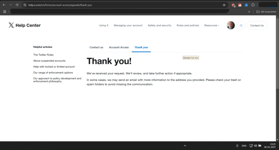The height and width of the screenshot is (150, 279).
Task: Open Managing your account menu
Action: tap(128, 26)
